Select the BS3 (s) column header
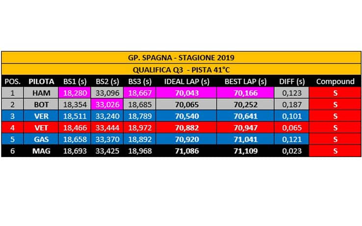 click(140, 81)
